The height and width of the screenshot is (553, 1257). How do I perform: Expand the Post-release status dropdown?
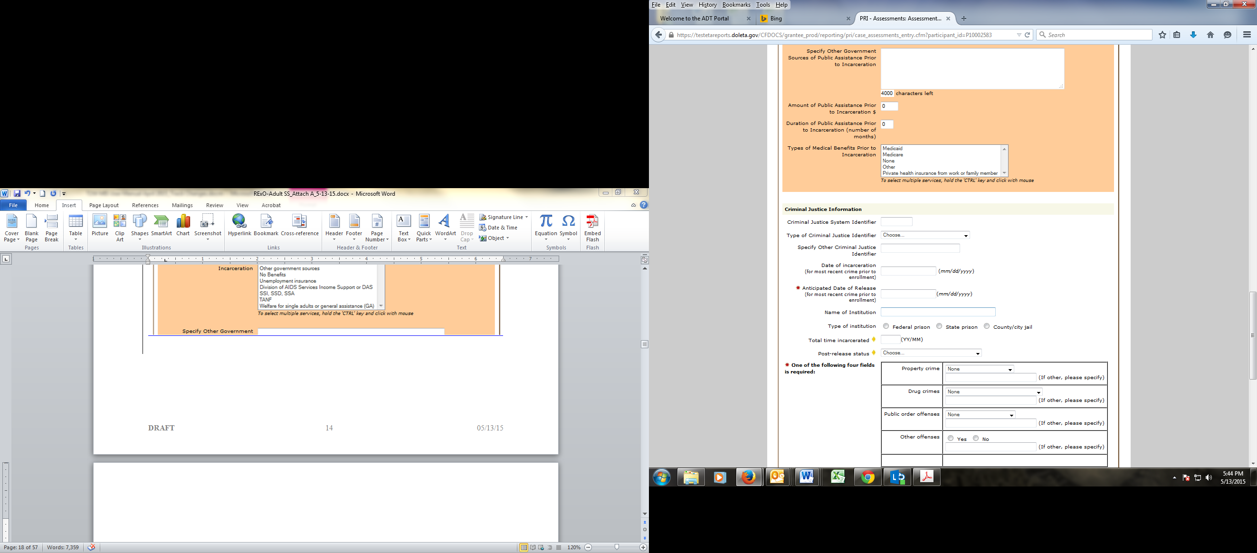point(931,353)
